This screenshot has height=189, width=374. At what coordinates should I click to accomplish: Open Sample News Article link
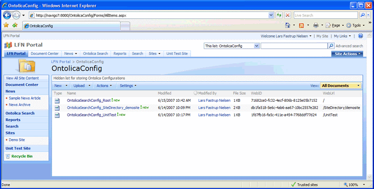(x=24, y=98)
